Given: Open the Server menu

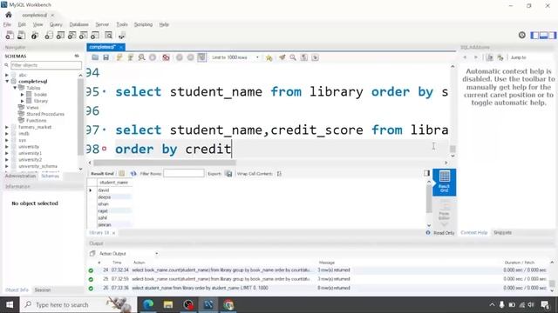Looking at the screenshot, I should click(x=102, y=24).
